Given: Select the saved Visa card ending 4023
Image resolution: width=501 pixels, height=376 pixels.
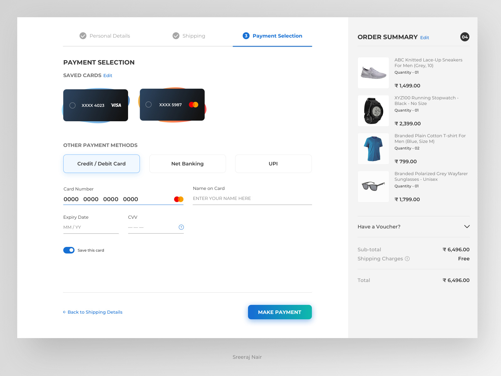Looking at the screenshot, I should point(72,105).
